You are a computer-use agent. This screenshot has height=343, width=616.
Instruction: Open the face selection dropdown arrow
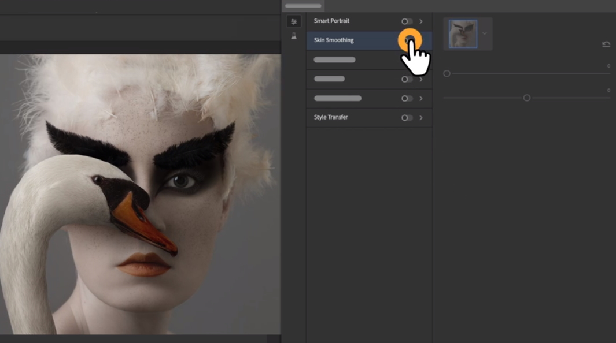tap(485, 33)
